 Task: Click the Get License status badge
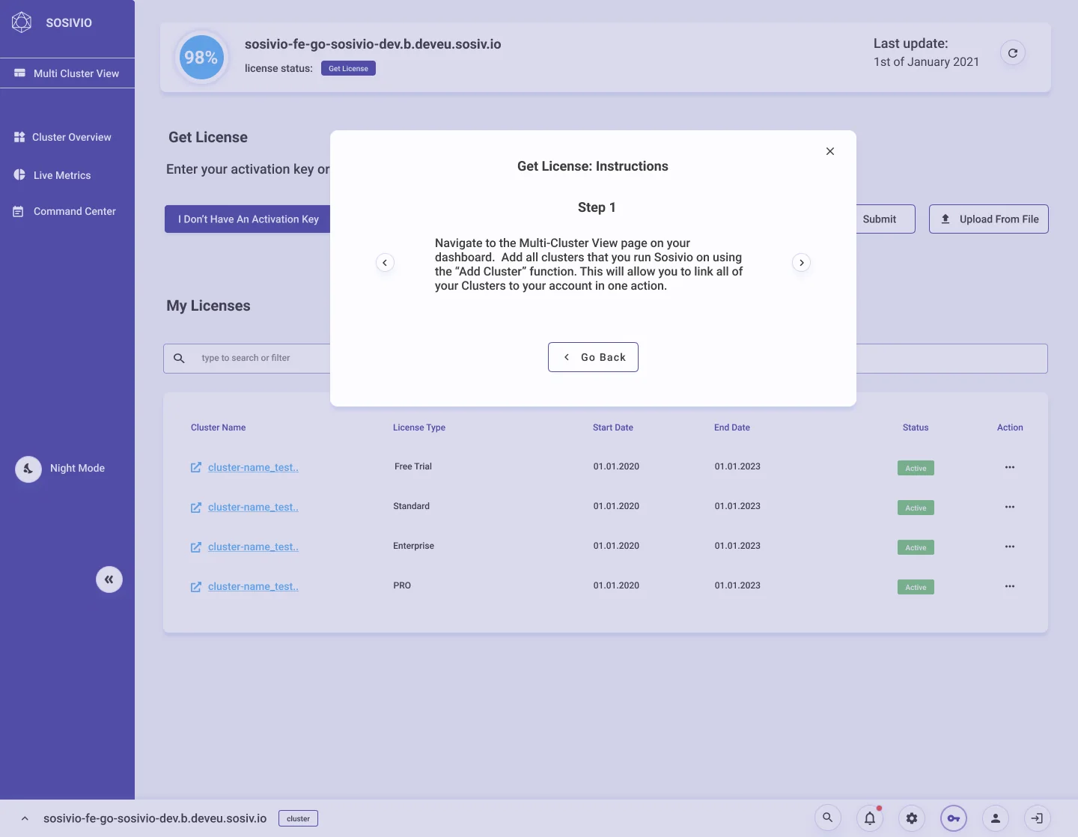tap(348, 68)
